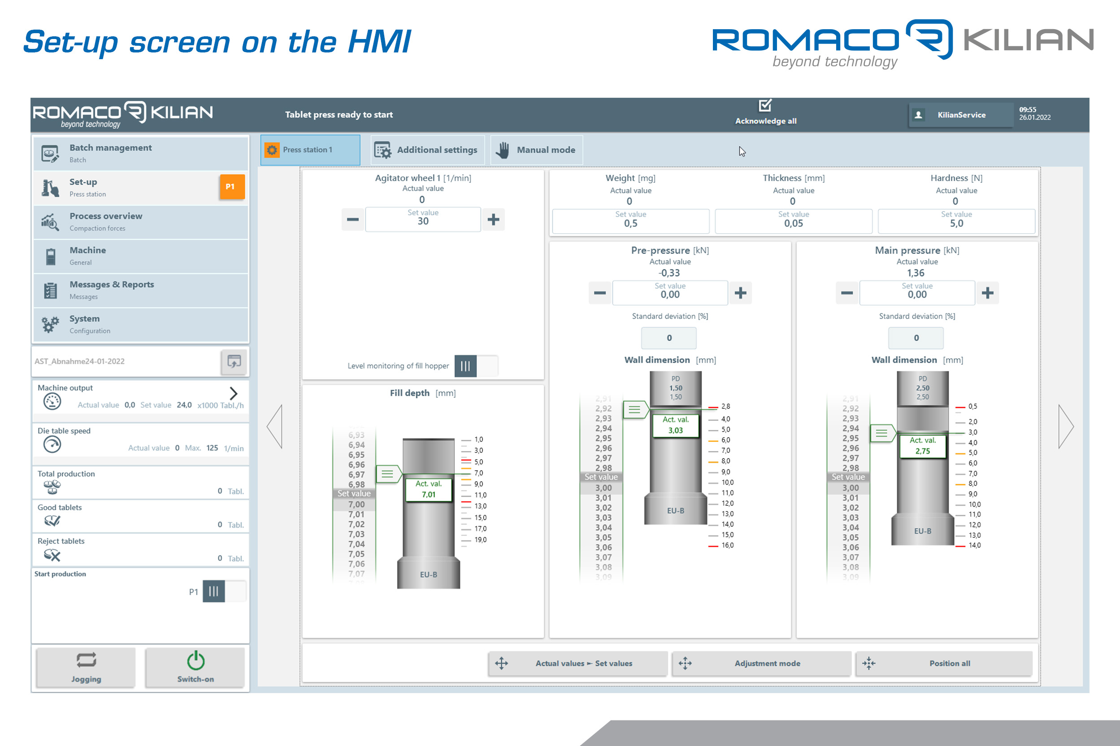Click Reject tablets cross icon
The width and height of the screenshot is (1120, 746).
pyautogui.click(x=52, y=555)
